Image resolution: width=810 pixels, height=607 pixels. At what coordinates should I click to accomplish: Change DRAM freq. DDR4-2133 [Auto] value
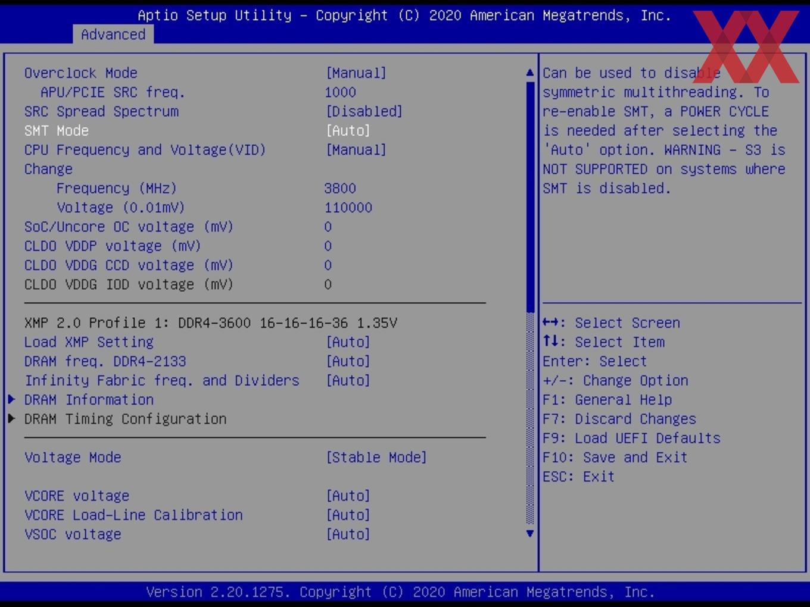348,361
